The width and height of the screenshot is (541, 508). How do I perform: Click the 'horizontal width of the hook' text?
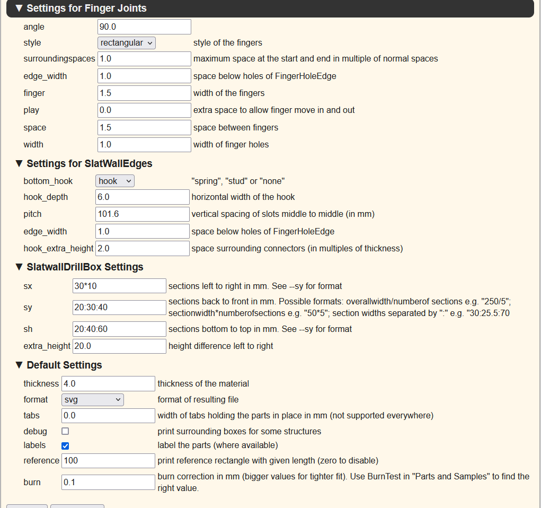click(x=243, y=197)
